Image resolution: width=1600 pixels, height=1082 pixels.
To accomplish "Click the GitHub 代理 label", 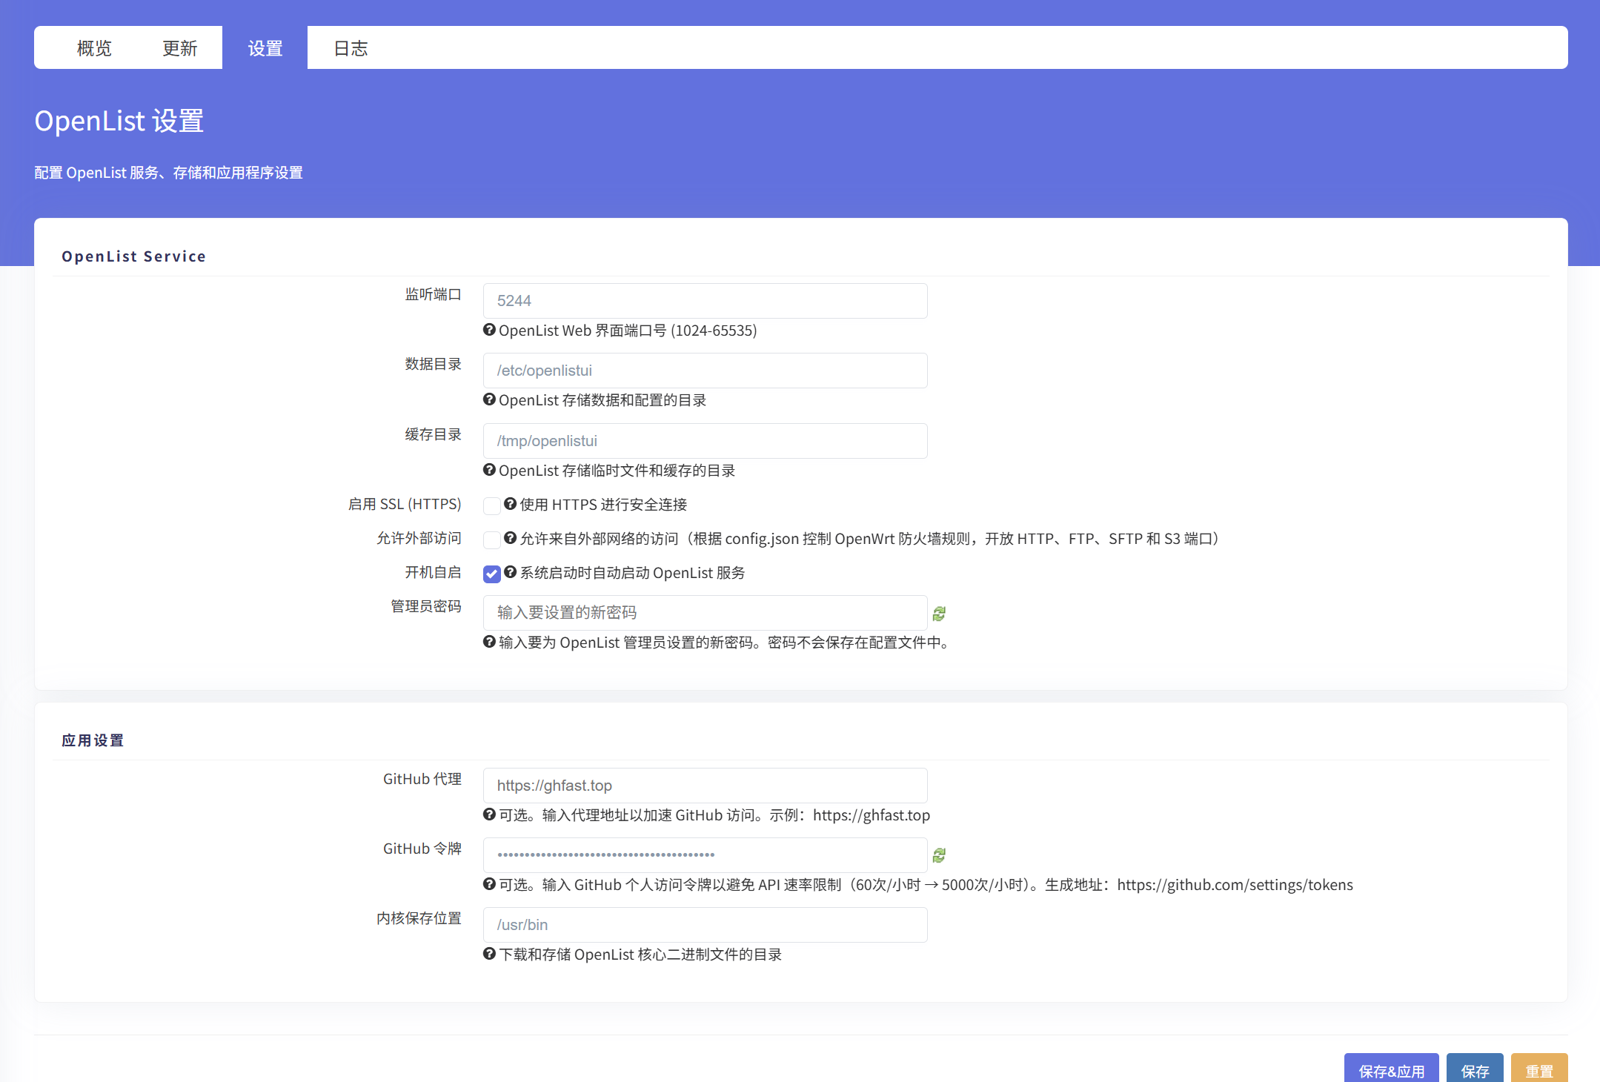I will 422,779.
